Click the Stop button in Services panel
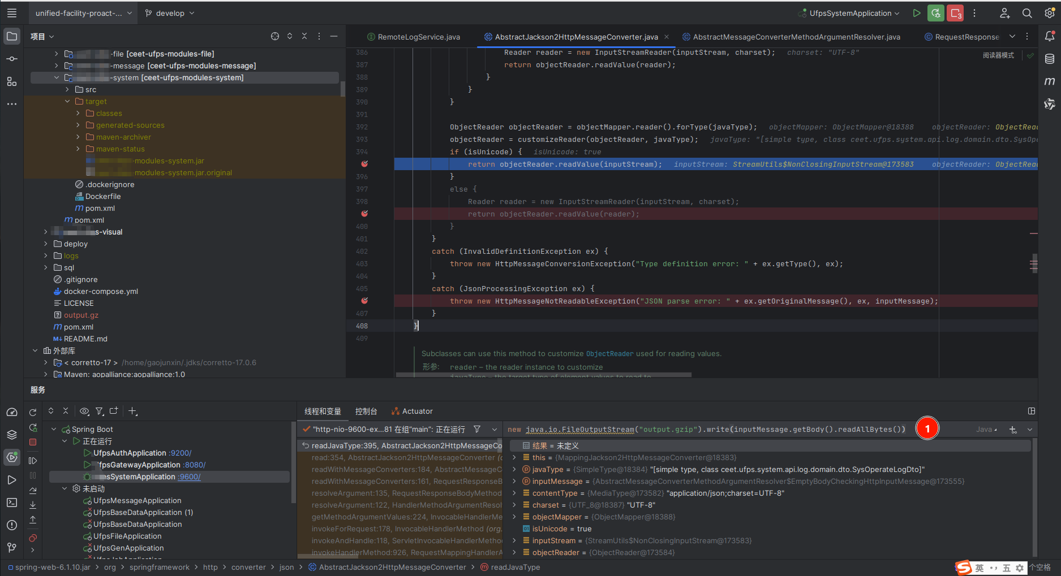Screen dimensions: 1061x576 (33, 442)
